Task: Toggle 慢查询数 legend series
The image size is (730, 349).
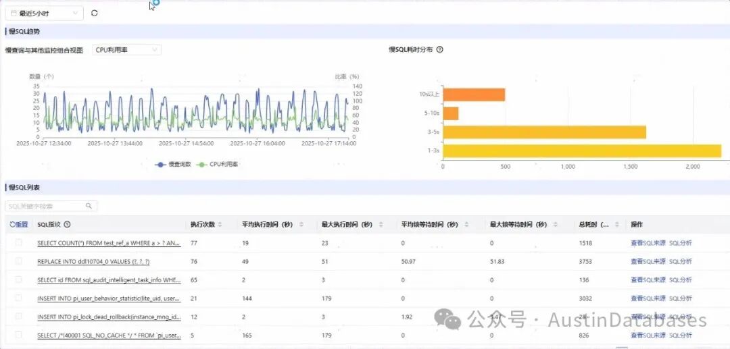Action: [x=174, y=165]
